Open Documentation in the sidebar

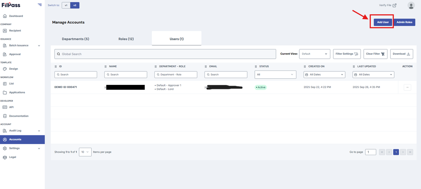(19, 116)
